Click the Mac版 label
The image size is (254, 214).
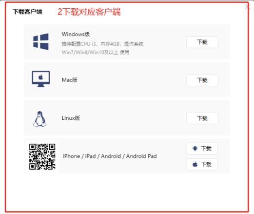[x=70, y=80]
